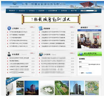Screen dimensions: 104x97
Task: Click the globe icon next to 公司新闻
Action: click(x=41, y=54)
